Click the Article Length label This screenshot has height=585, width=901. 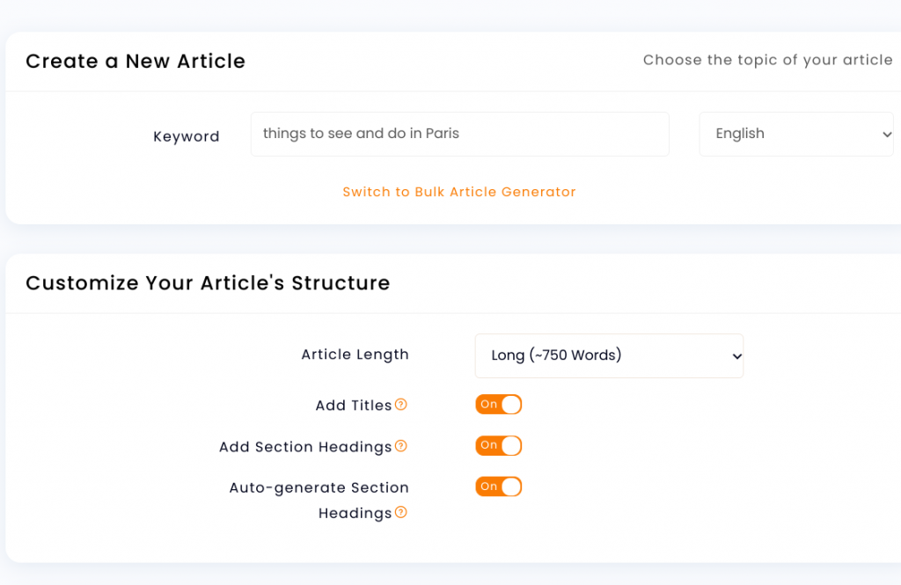pos(355,355)
